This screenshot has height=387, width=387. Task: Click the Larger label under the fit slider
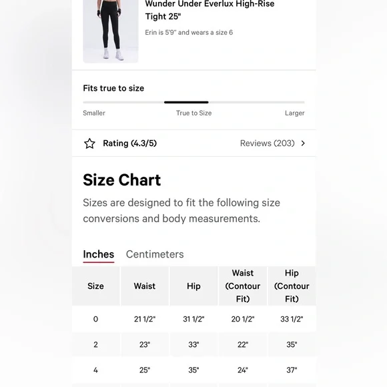[x=295, y=113]
